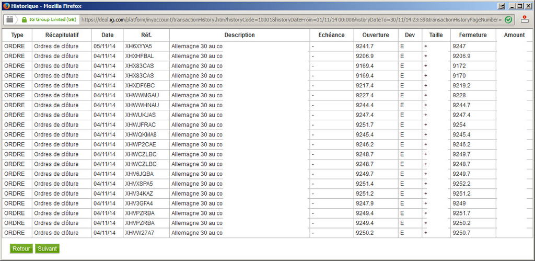
Task: Click the Dev value E in XH6XYYA5 row
Action: click(x=402, y=46)
